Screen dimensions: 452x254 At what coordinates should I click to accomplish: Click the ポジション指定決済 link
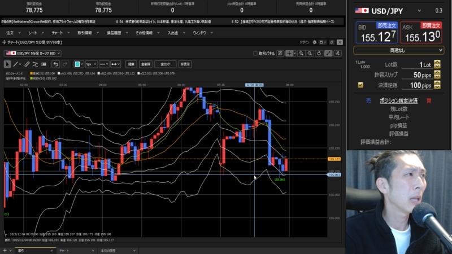point(398,100)
